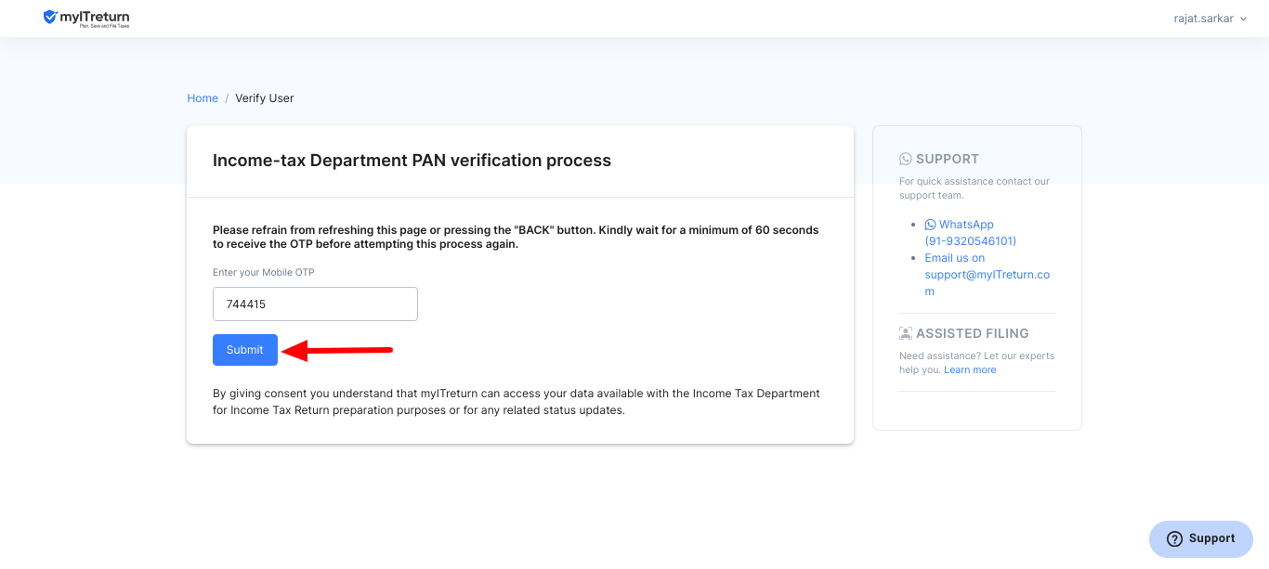Go to the Home breadcrumb link
This screenshot has width=1269, height=569.
(x=203, y=98)
